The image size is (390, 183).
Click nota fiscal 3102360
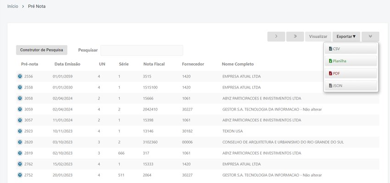pos(150,142)
